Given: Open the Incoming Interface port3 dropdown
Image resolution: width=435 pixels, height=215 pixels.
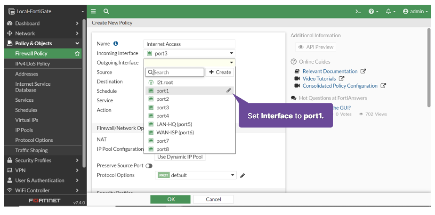Looking at the screenshot, I should point(189,53).
